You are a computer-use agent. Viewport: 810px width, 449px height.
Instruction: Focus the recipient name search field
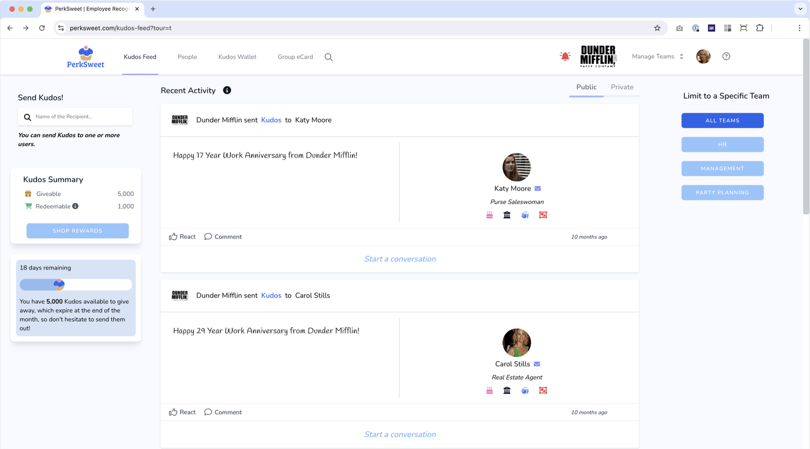point(75,117)
